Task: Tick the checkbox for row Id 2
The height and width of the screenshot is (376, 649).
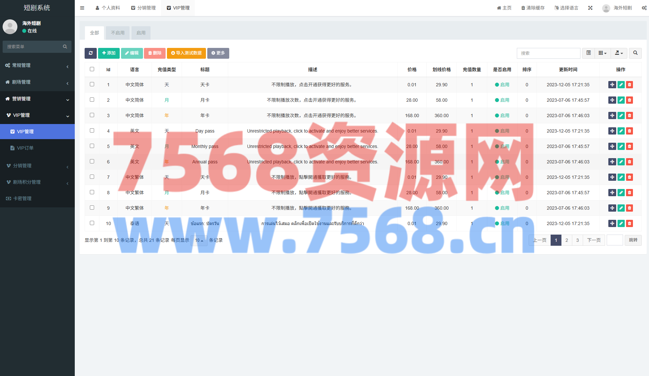Action: tap(92, 100)
